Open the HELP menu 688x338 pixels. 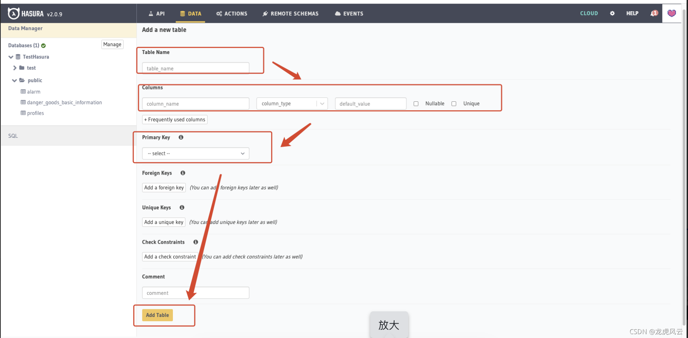632,13
